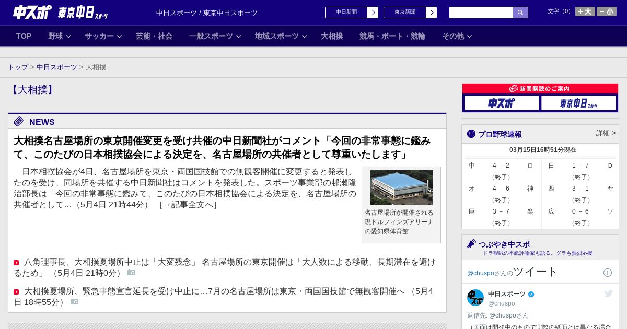Open the 競馬・ボート・競輪 section
Screen dimensions: 627x329
(x=392, y=36)
